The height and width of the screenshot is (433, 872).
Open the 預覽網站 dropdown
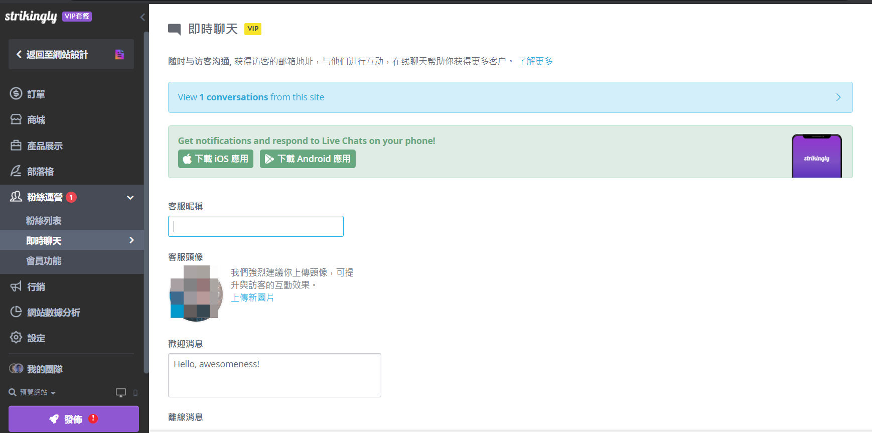38,392
